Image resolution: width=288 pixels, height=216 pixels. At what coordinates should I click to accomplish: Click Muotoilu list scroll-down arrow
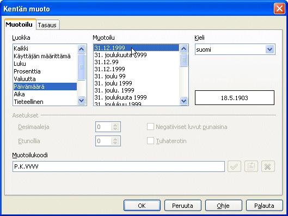click(x=183, y=101)
